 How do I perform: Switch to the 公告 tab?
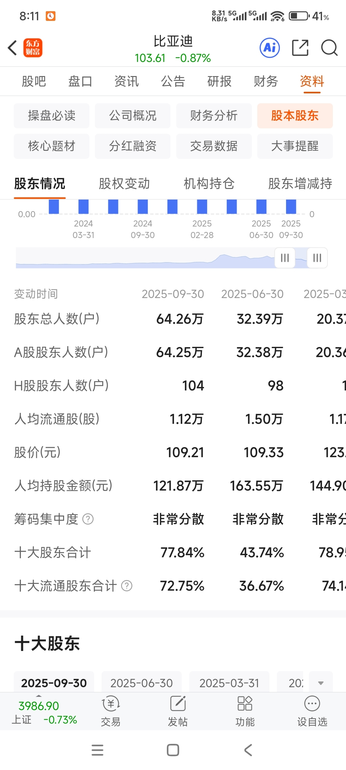(173, 81)
